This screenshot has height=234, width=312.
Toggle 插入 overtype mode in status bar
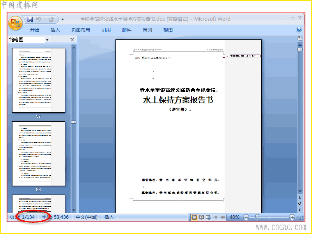point(109,217)
